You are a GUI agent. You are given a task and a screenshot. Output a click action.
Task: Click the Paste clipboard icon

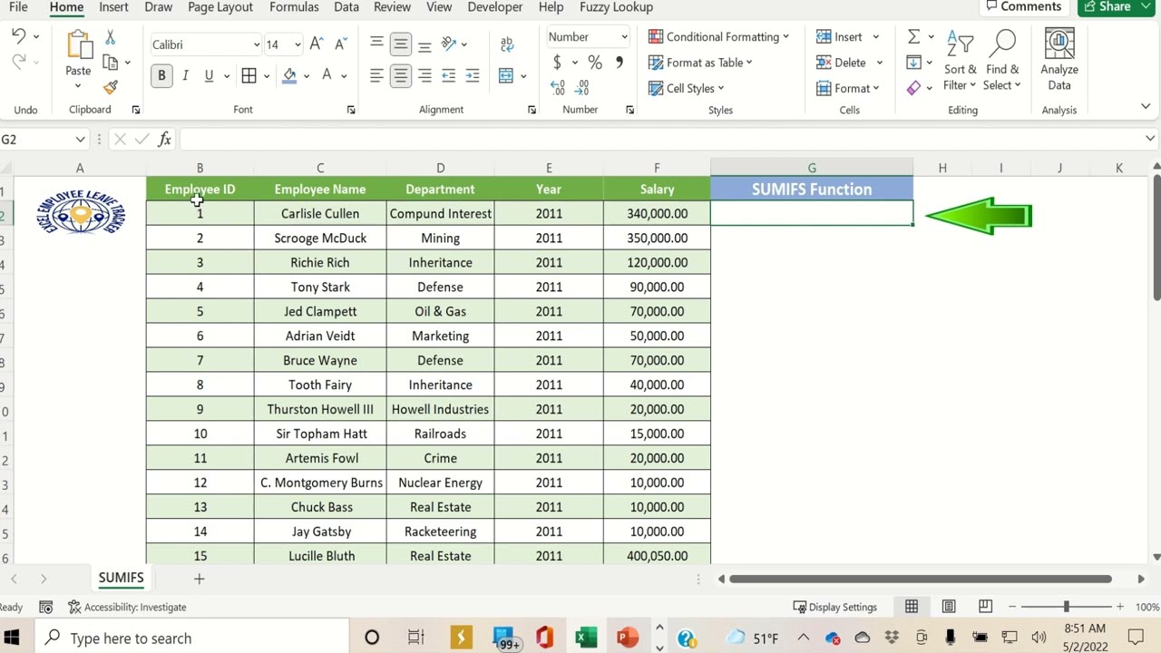(78, 45)
